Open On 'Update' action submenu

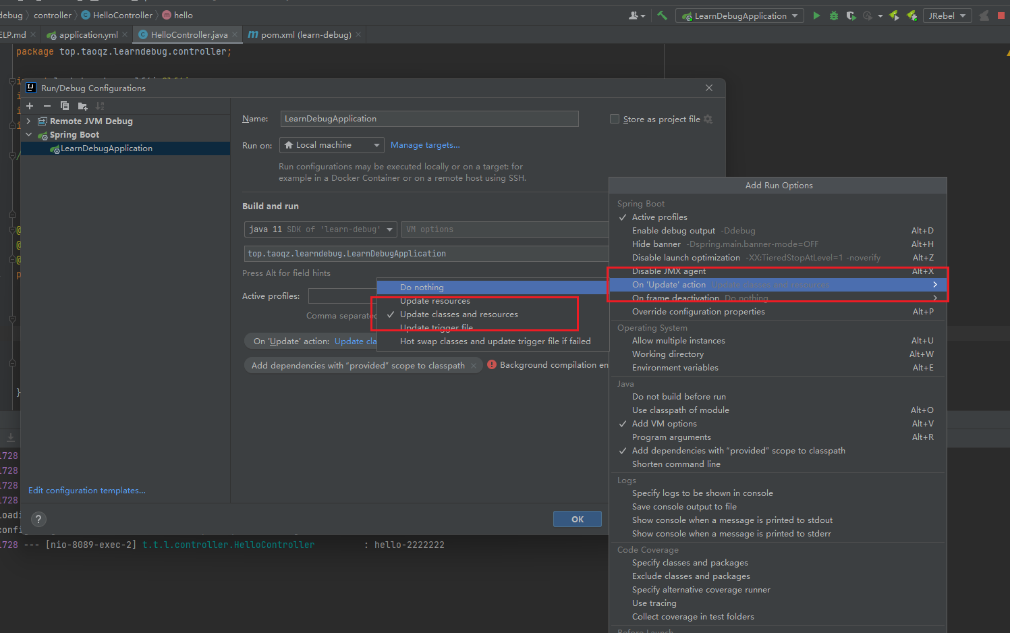pyautogui.click(x=778, y=285)
